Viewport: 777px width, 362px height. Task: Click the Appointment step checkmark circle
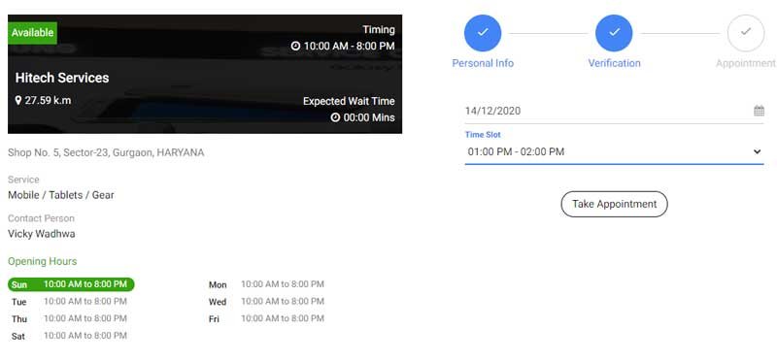[746, 33]
